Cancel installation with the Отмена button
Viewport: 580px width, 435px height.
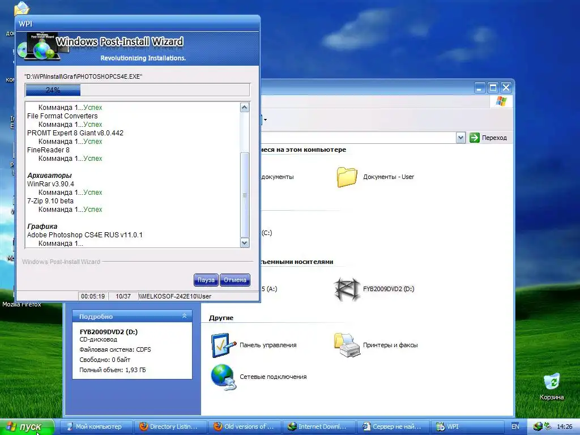tap(235, 280)
